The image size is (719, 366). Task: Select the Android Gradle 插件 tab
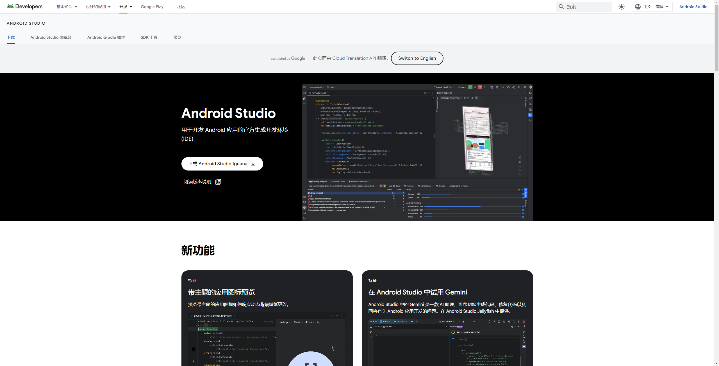click(x=106, y=37)
